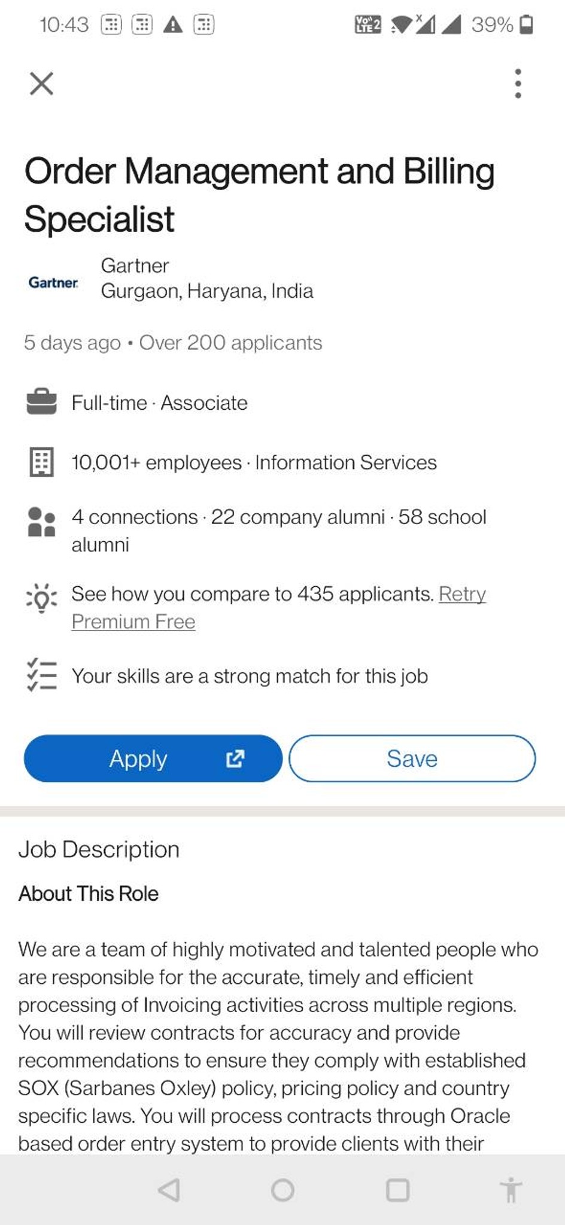
Task: Open the Gartner company name
Action: [135, 265]
